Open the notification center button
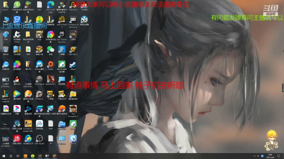This screenshot has height=159, width=284. point(278,156)
